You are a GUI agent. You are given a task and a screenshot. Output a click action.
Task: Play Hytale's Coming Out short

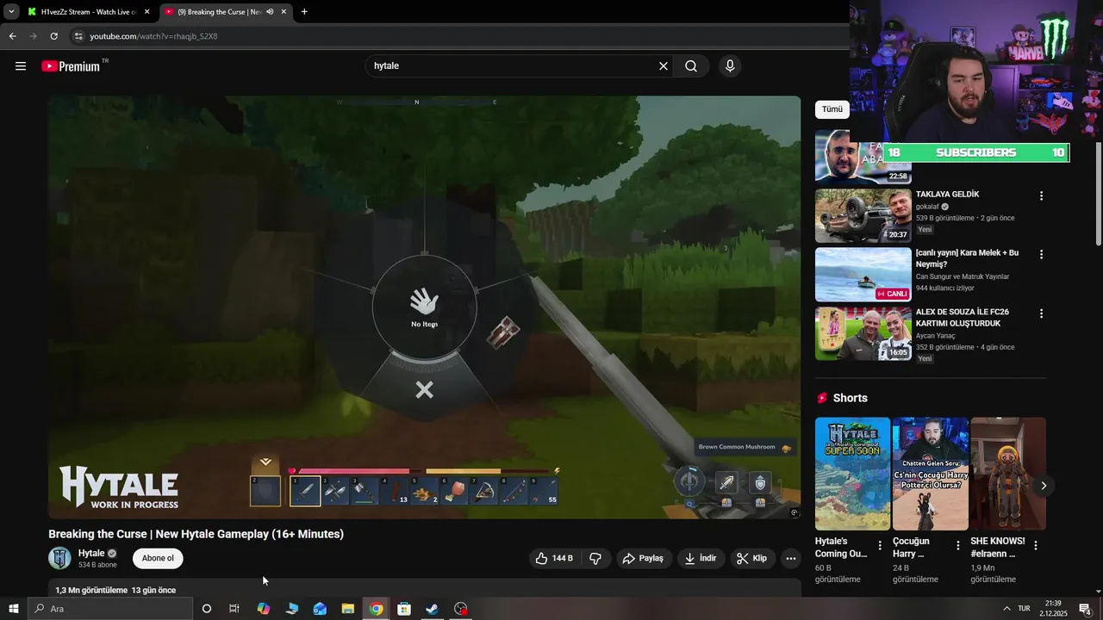coord(852,474)
